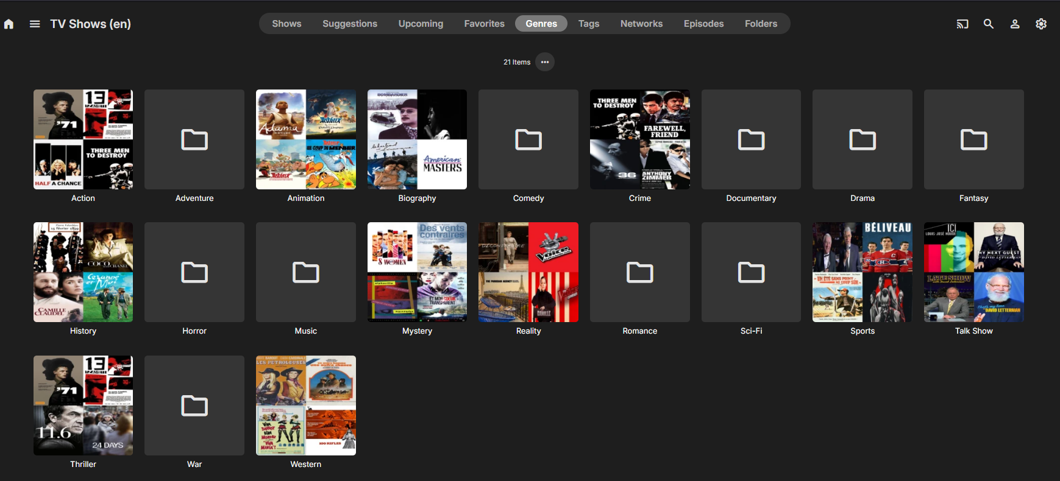Click the 21 Items count text

517,62
